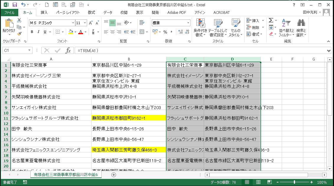Click the Insert Function fx button
Image resolution: width=334 pixels, height=186 pixels.
coord(68,51)
